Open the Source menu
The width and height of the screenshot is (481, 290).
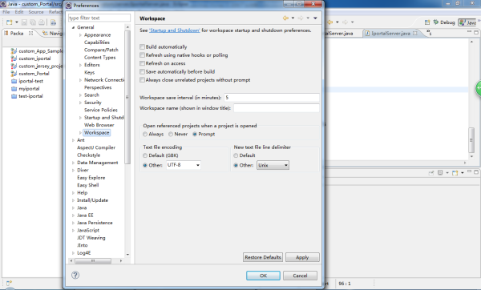point(36,12)
